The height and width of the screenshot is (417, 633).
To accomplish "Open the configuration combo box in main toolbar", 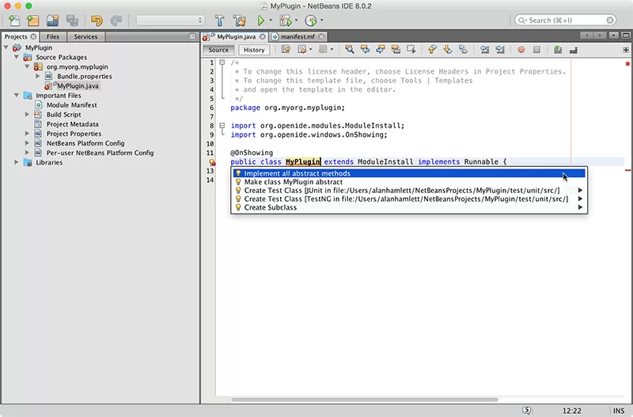I will 170,21.
